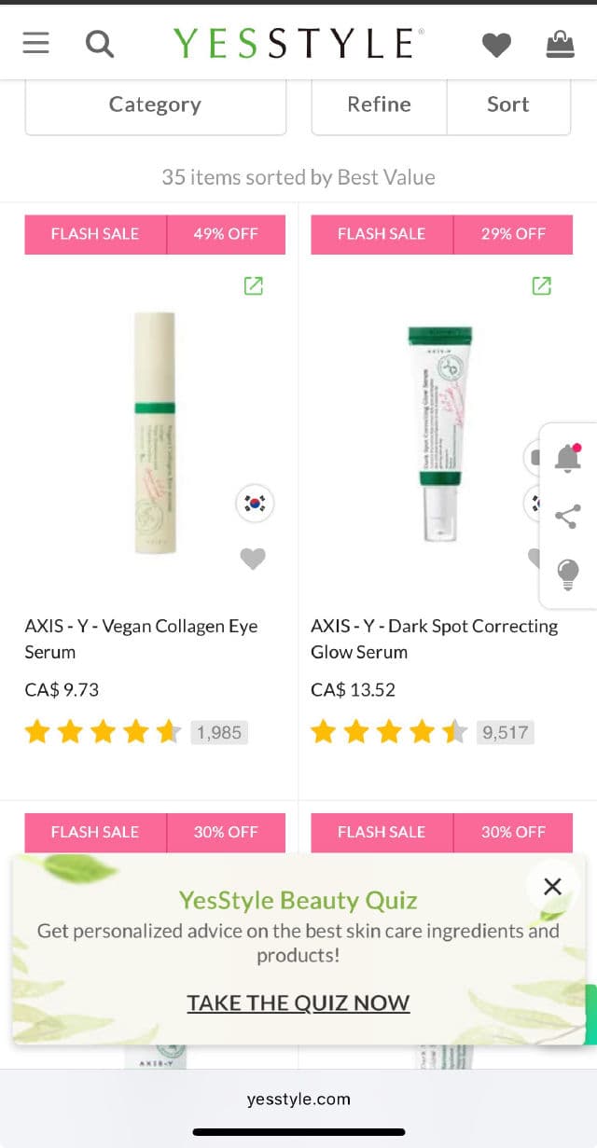Tap the Korean flag badge on Eye Serum
The height and width of the screenshot is (1148, 597).
(254, 504)
